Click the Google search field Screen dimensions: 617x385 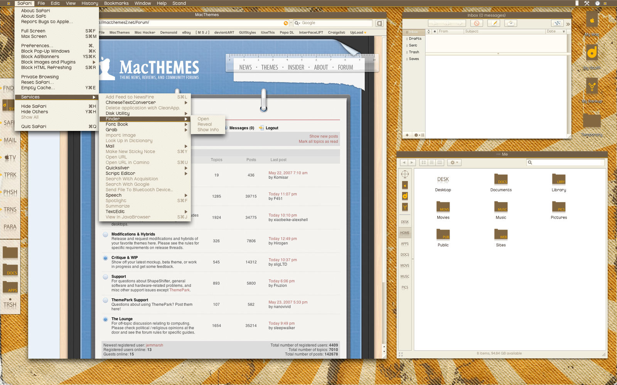(x=332, y=23)
